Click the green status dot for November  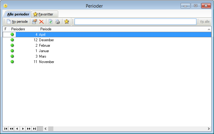pos(12,62)
